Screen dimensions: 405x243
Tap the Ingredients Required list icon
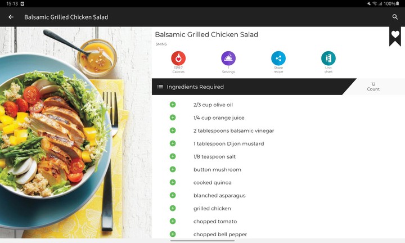(160, 87)
